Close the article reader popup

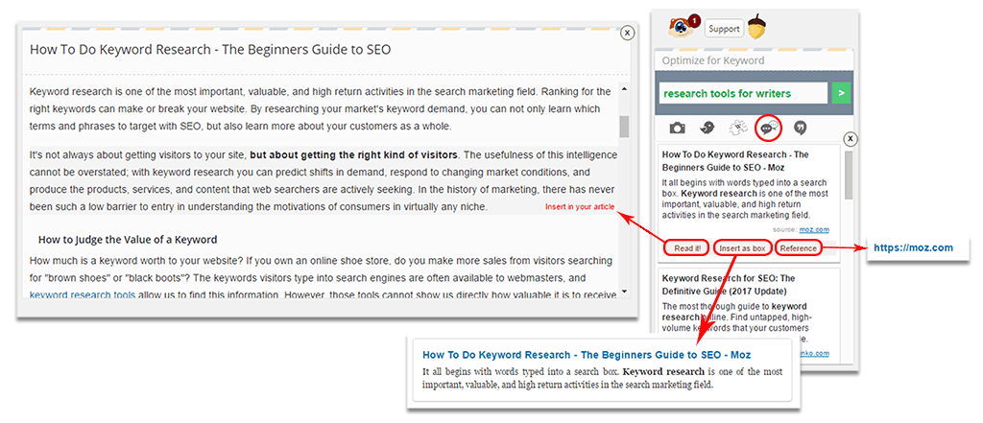626,34
